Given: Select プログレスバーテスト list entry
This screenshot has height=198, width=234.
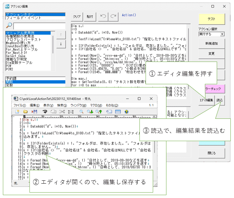Looking at the screenshot, I should (x=28, y=40).
